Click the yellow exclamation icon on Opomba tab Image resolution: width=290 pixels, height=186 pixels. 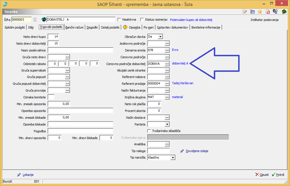125,27
